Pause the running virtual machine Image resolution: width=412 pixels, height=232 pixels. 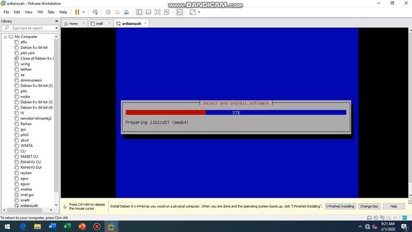(x=77, y=12)
